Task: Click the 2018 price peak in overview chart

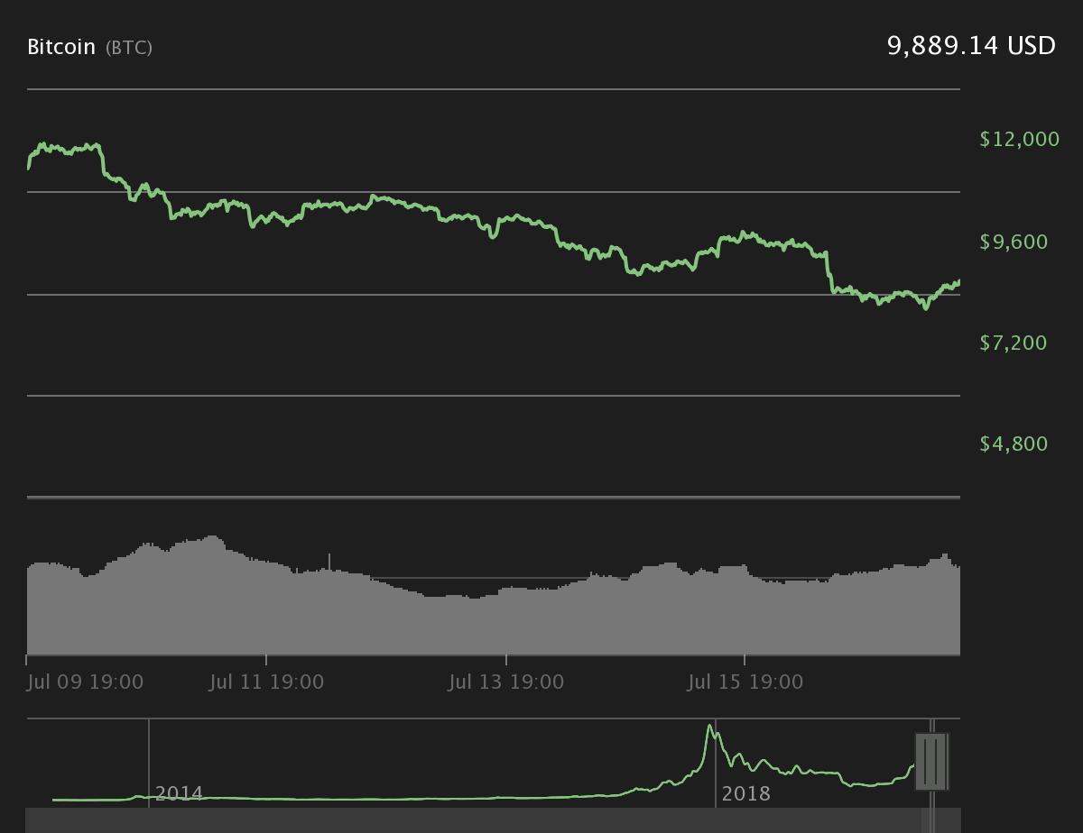Action: (710, 726)
